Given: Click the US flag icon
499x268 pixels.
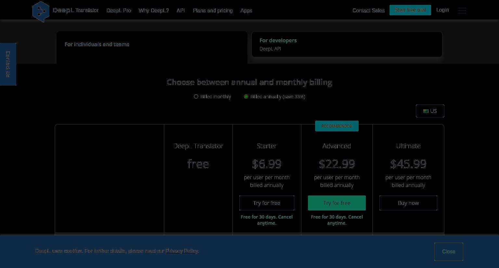Looking at the screenshot, I should 426,111.
